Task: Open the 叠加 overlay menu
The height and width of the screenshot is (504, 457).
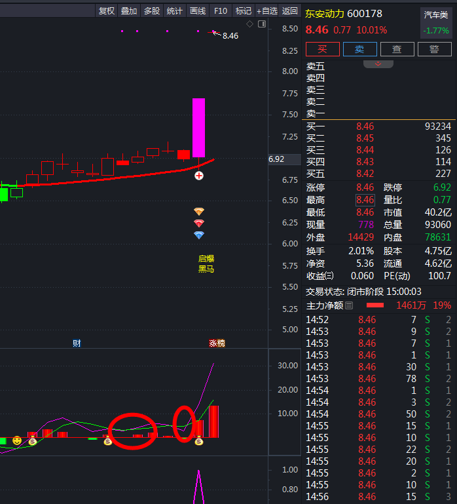Action: point(129,11)
